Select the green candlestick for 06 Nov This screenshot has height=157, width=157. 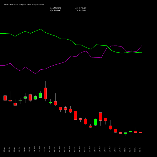point(40,95)
